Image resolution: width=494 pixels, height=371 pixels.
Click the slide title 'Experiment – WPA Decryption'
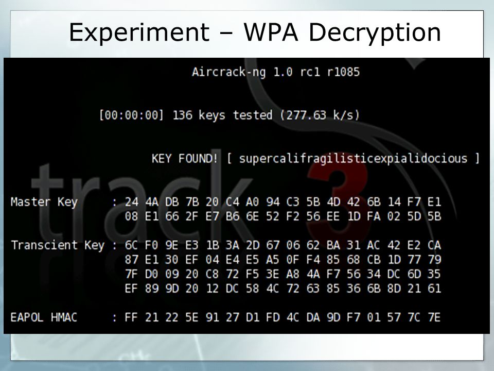[255, 32]
